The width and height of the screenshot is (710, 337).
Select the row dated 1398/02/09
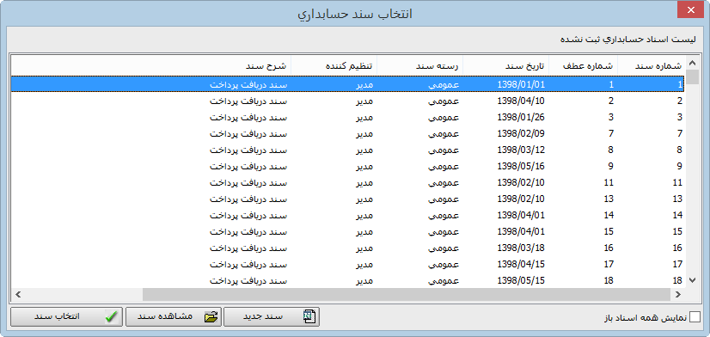coord(348,133)
